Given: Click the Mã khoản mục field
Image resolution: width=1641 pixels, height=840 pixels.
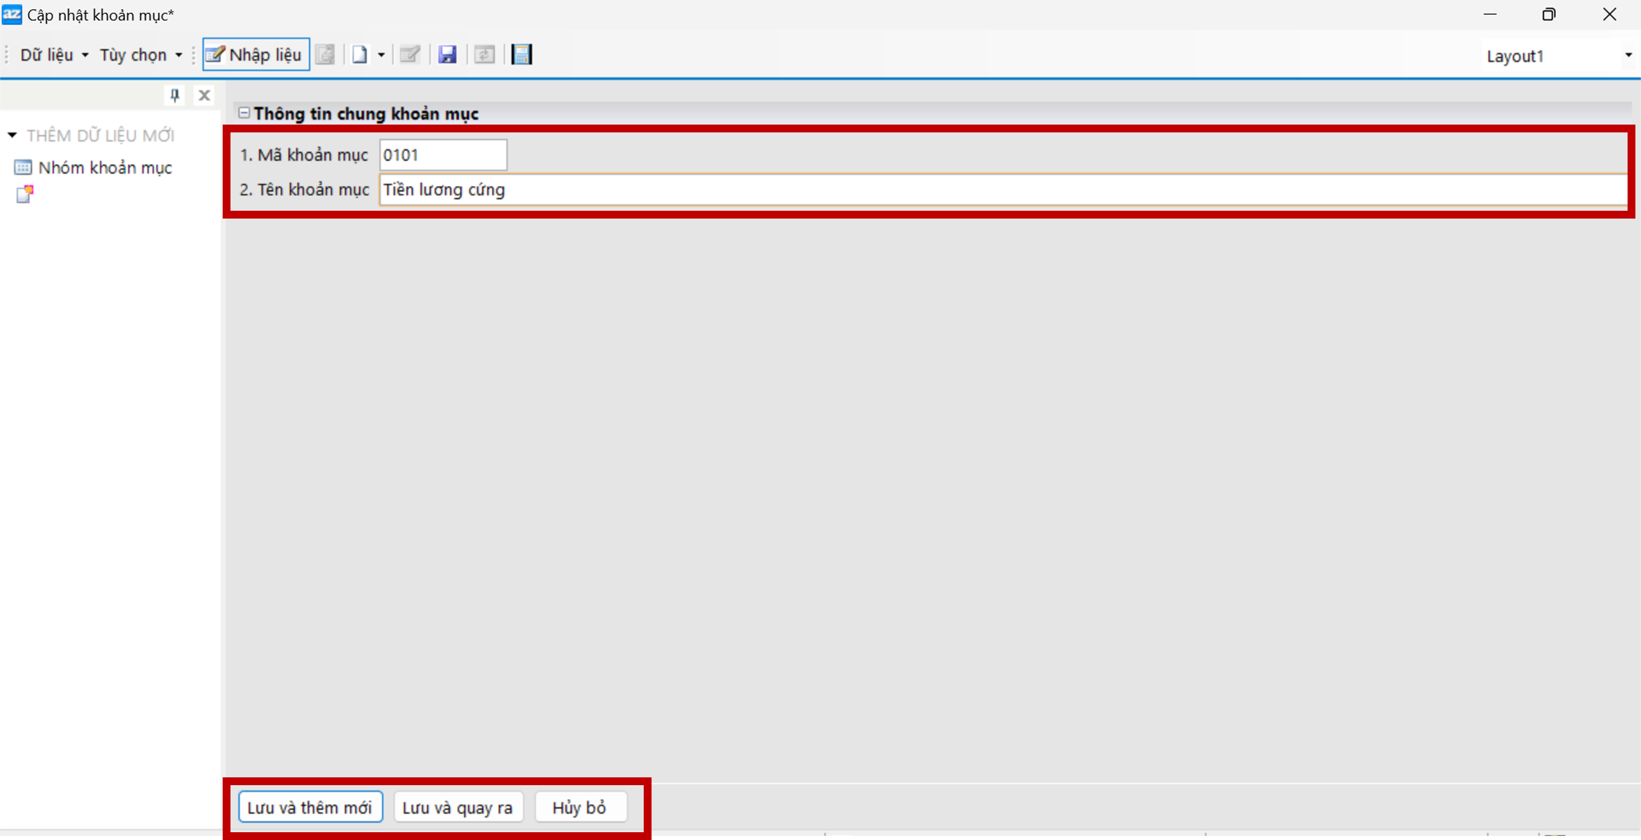Looking at the screenshot, I should pyautogui.click(x=443, y=155).
